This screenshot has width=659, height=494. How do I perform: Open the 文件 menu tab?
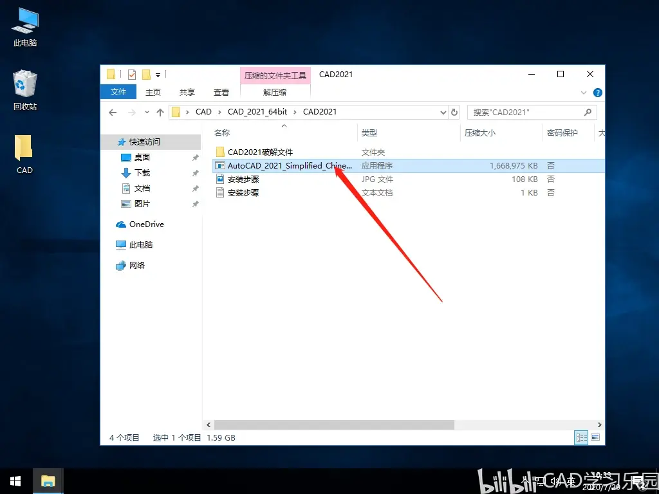(x=118, y=92)
